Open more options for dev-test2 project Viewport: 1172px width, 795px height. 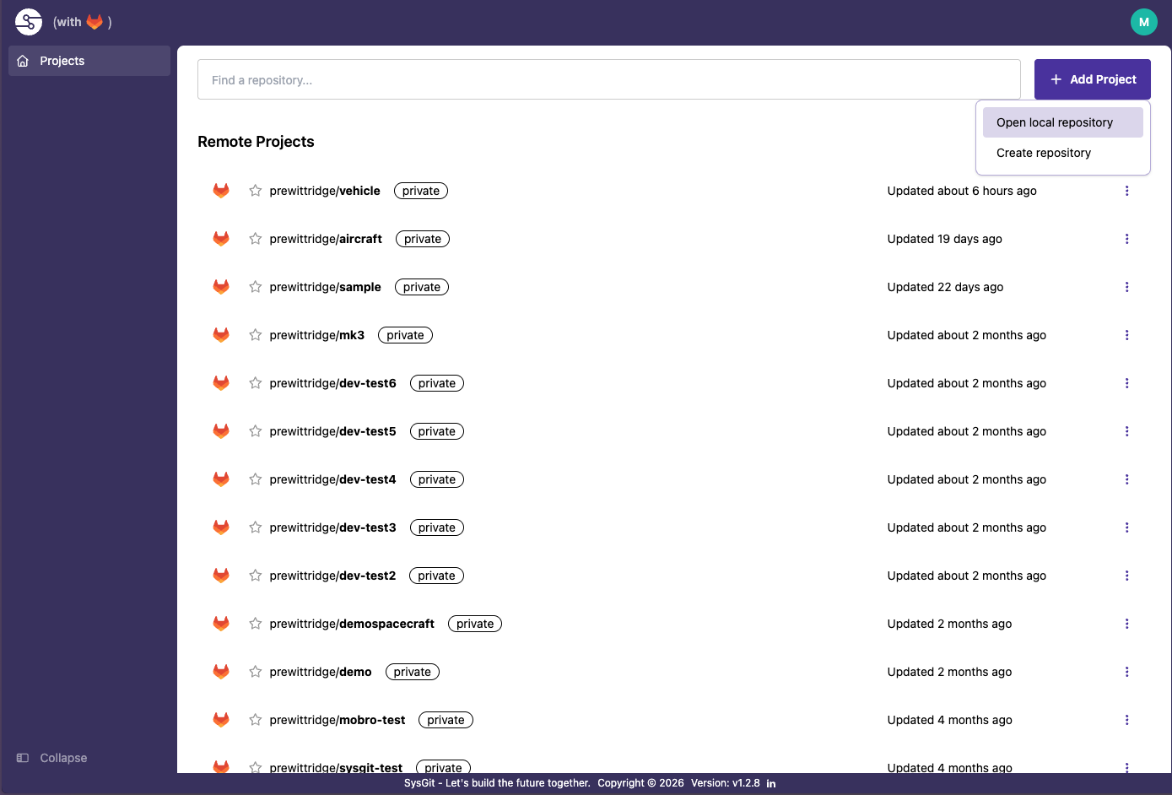(1126, 576)
